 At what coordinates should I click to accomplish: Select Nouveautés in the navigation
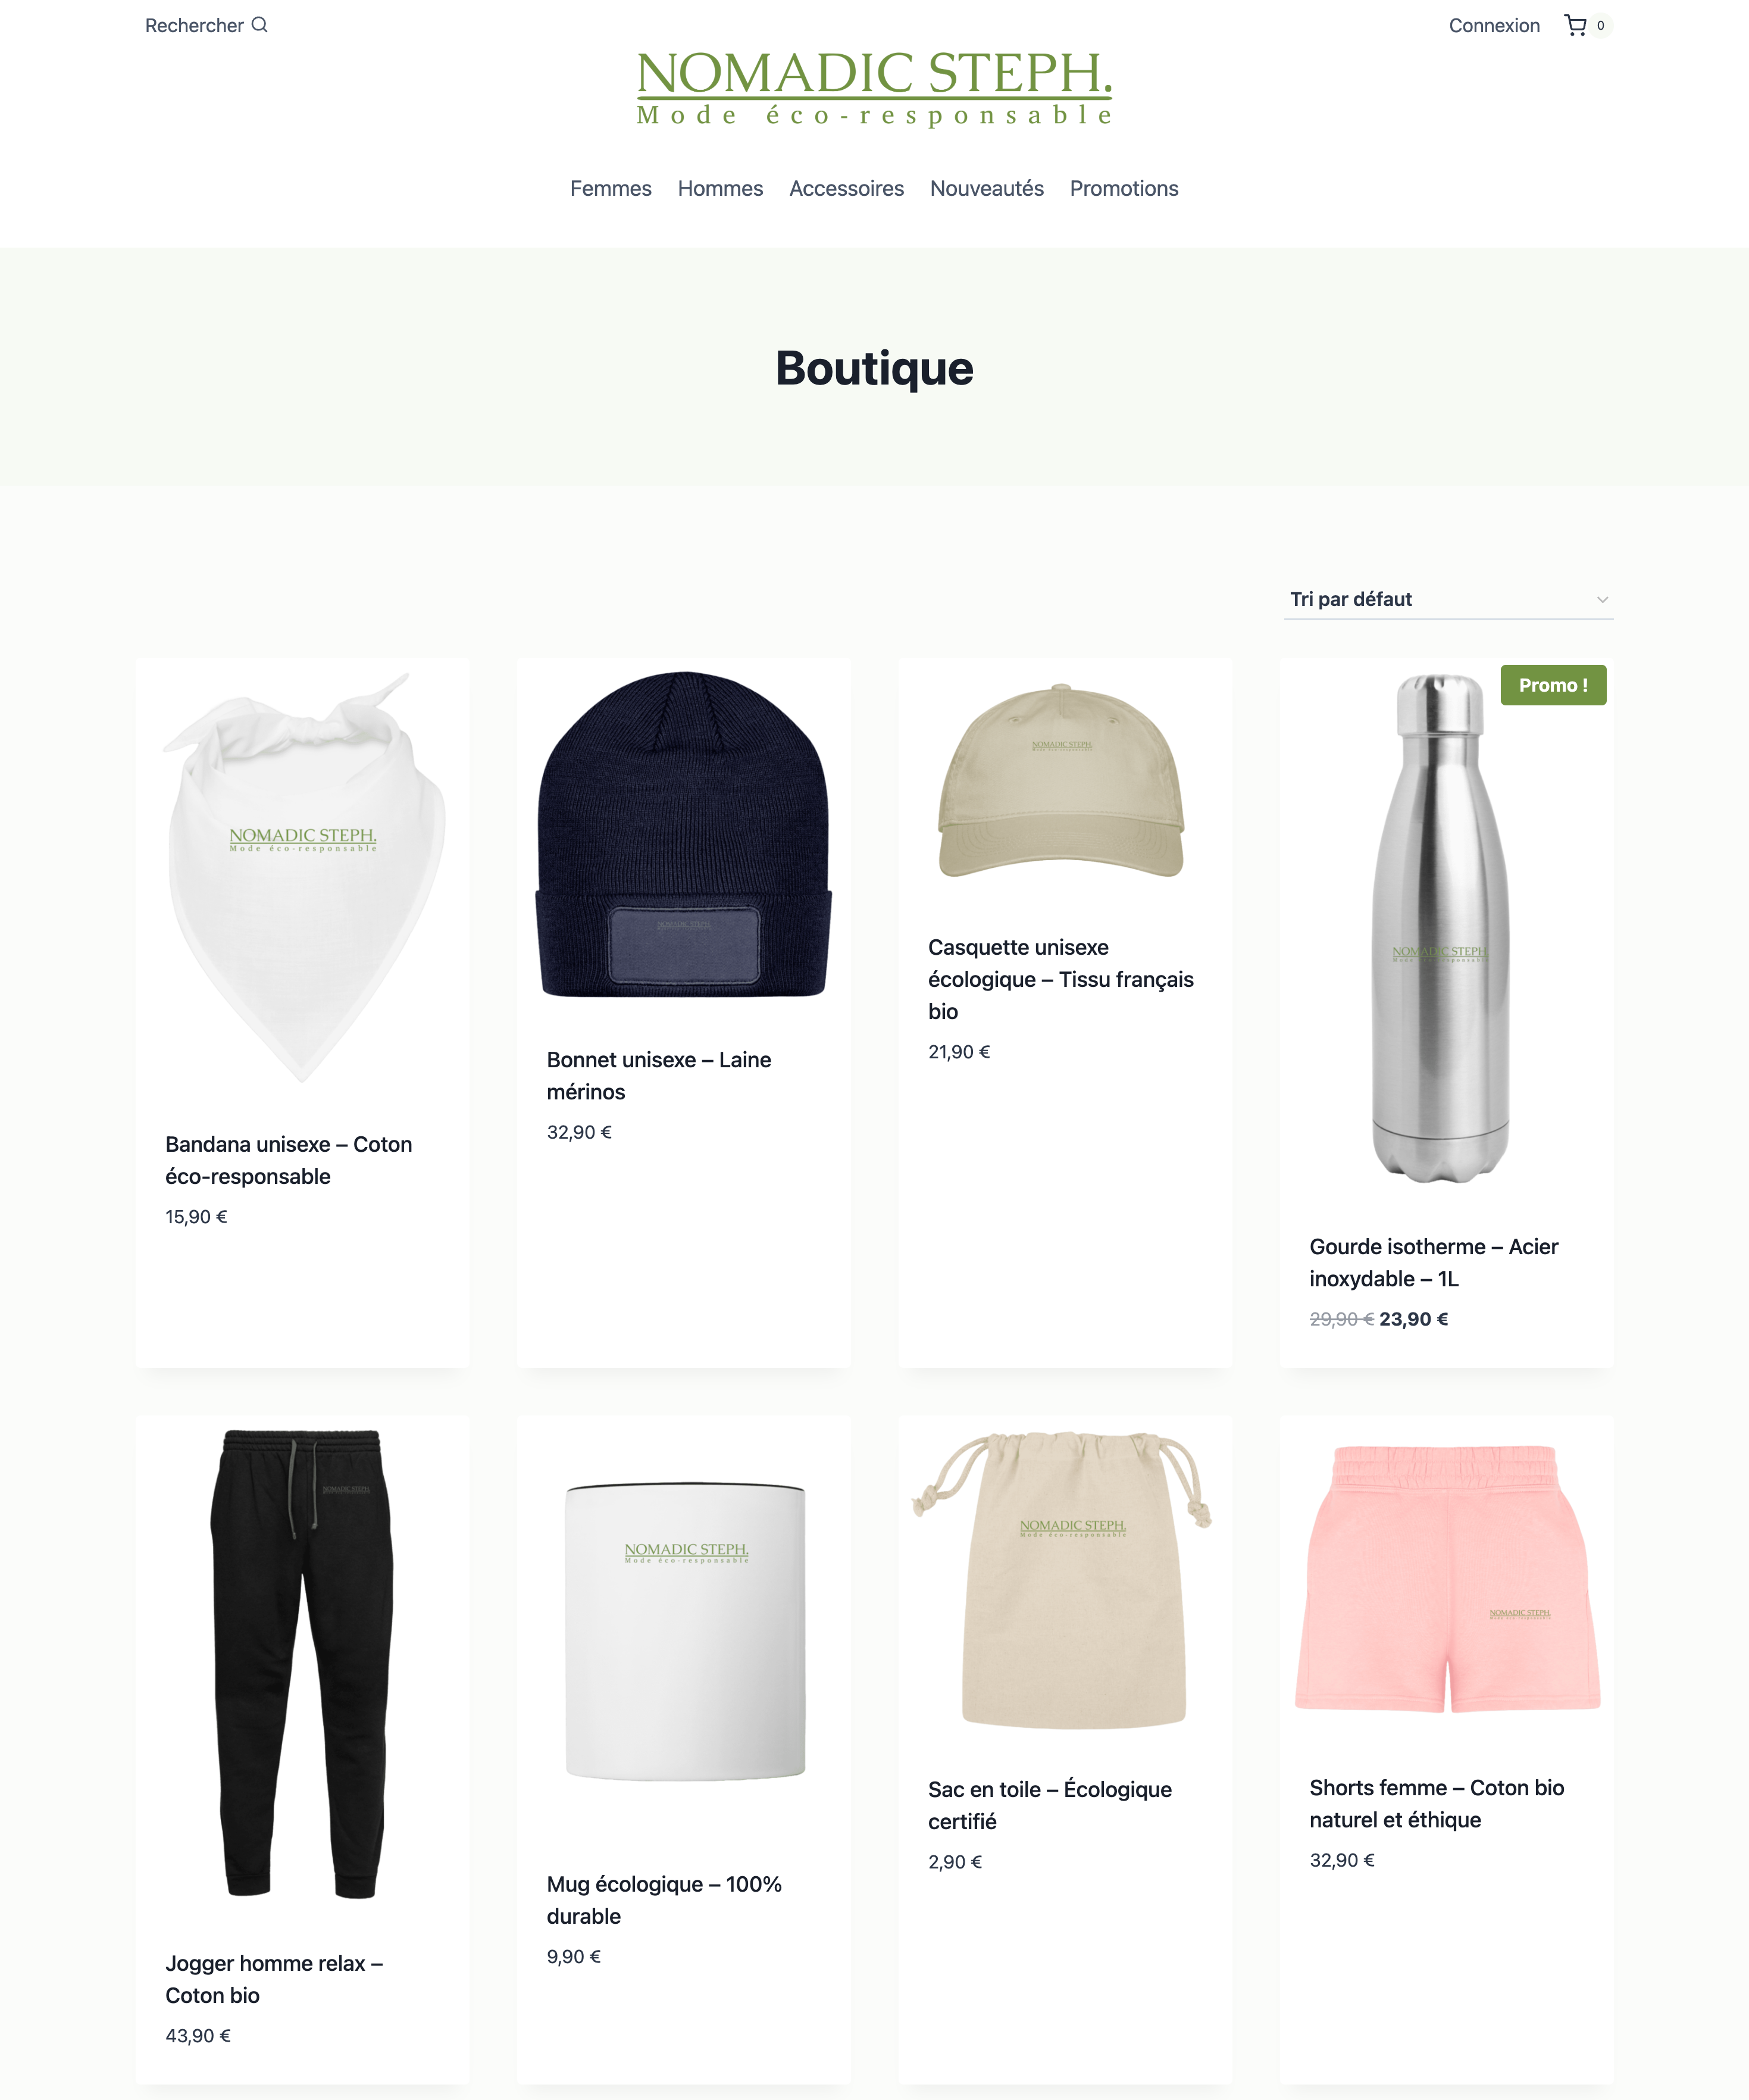click(x=986, y=188)
